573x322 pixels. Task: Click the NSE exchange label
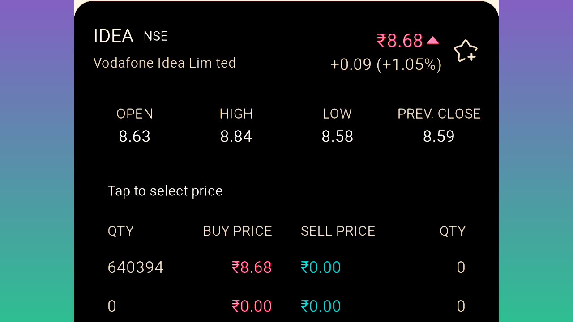[155, 37]
